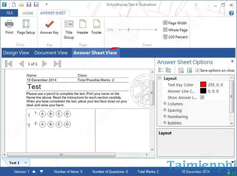Click the load options icon in Answer Sheet Options
Image resolution: width=237 pixels, height=176 pixels.
[x=181, y=70]
